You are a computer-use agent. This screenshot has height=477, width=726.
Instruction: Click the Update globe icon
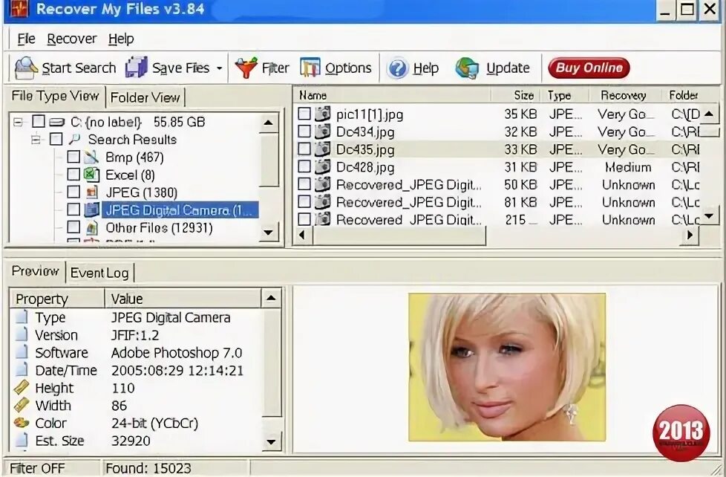[467, 68]
